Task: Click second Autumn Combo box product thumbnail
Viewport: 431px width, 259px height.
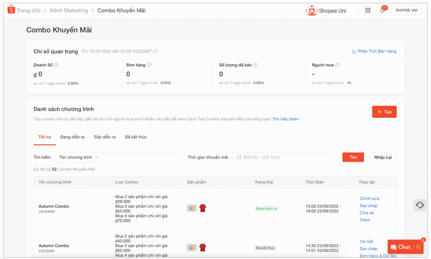Action: pos(192,248)
